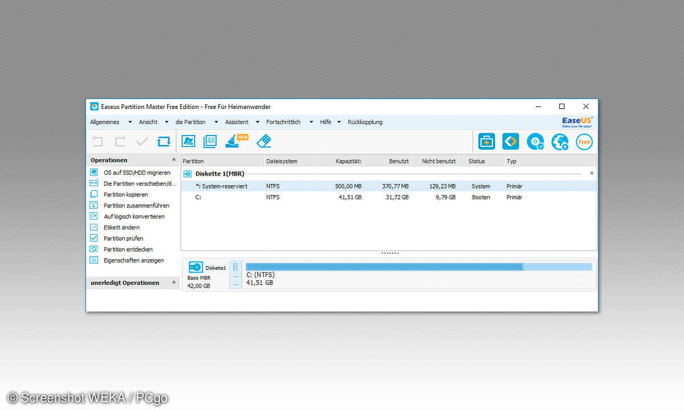Open the Ansicht dropdown arrow

(166, 122)
